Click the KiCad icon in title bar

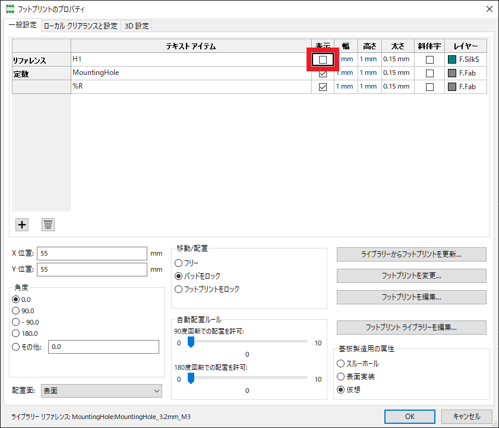coord(9,10)
